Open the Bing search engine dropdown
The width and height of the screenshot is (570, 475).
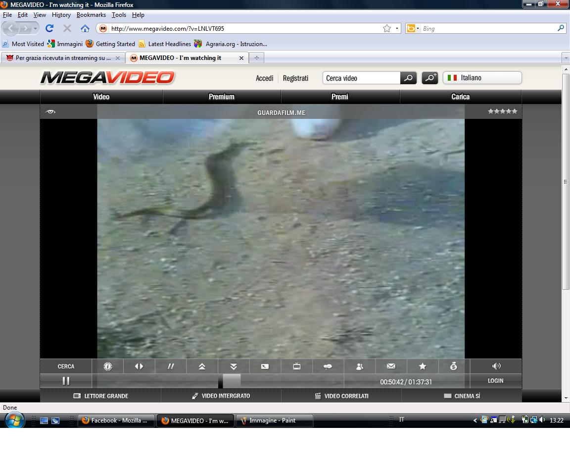[412, 29]
